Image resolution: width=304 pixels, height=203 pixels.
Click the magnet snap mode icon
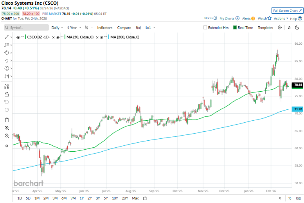7,86
